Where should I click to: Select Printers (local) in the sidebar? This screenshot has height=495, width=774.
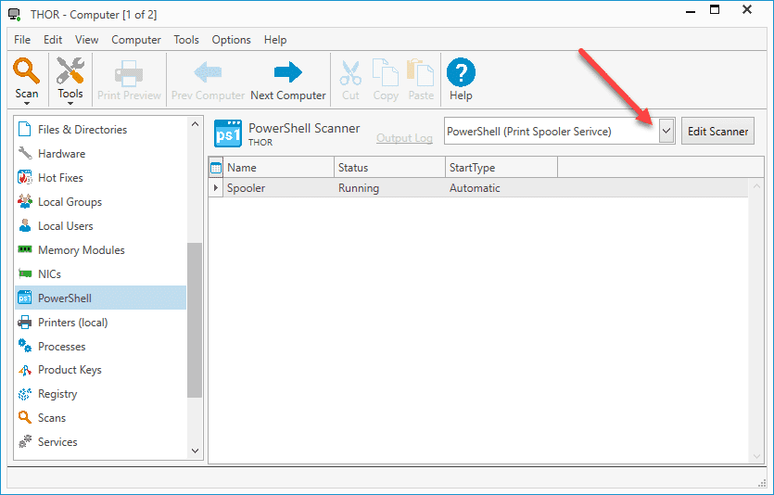[101, 323]
